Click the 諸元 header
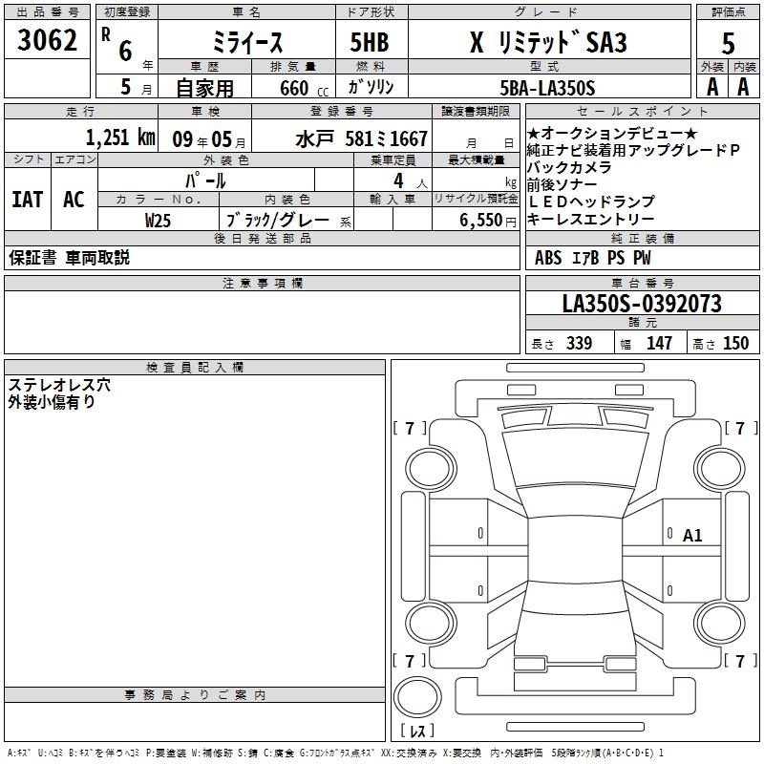Screen dimensions: 764x764 tap(642, 323)
